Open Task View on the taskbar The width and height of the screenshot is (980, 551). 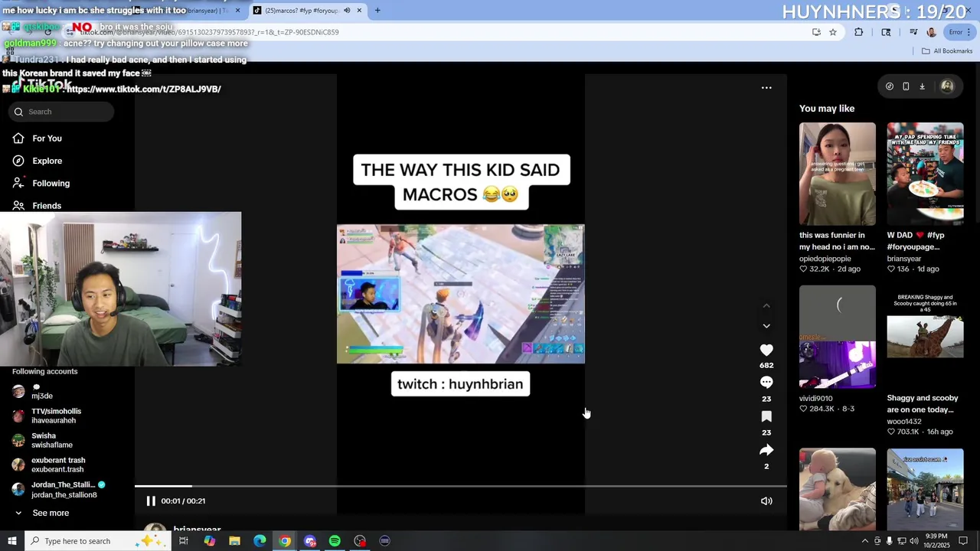184,541
